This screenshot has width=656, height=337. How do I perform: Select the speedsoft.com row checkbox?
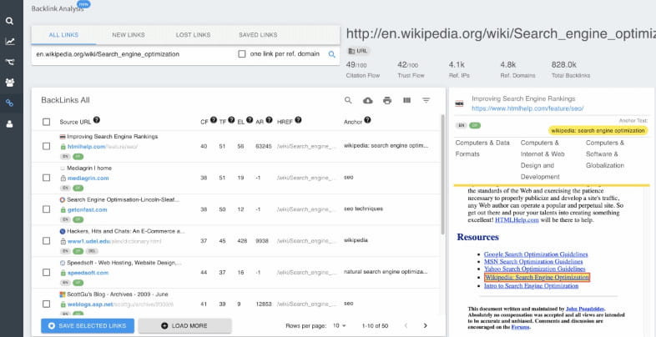pyautogui.click(x=47, y=273)
